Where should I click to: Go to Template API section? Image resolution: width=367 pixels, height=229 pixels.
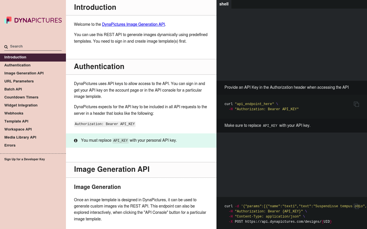pos(33,121)
